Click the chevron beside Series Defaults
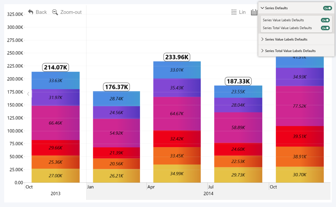This screenshot has height=207, width=336. point(262,8)
